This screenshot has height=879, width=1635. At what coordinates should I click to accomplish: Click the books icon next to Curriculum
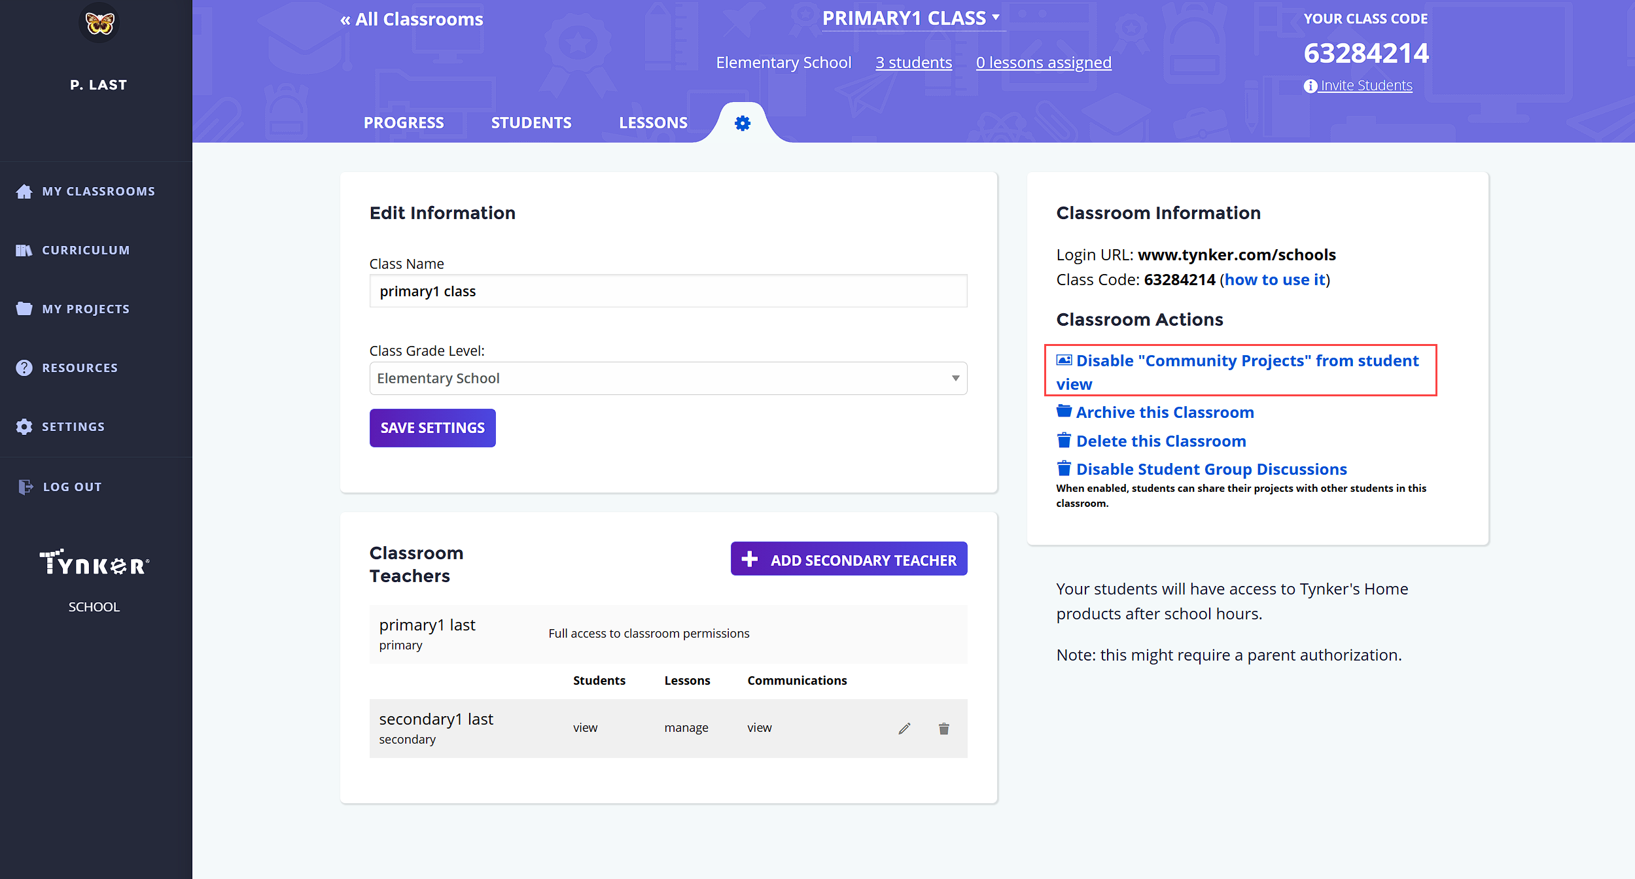click(x=24, y=250)
